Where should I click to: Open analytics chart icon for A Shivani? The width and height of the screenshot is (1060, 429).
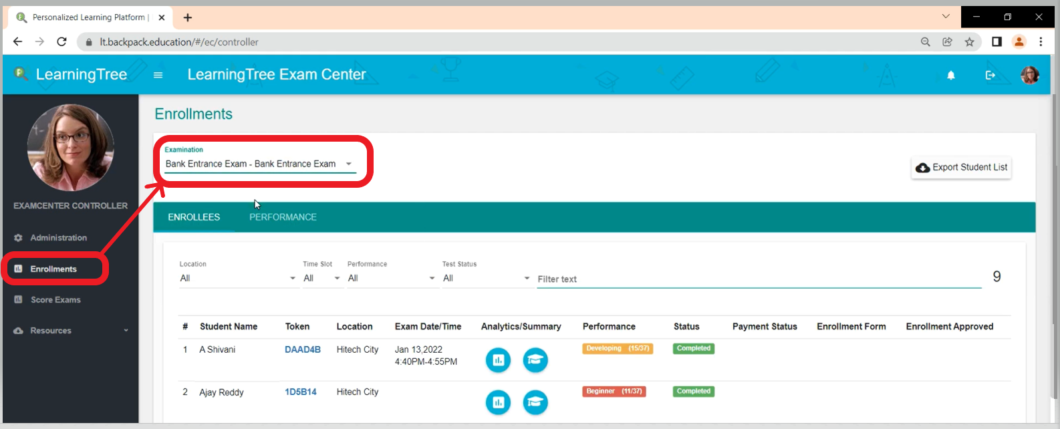(x=498, y=360)
